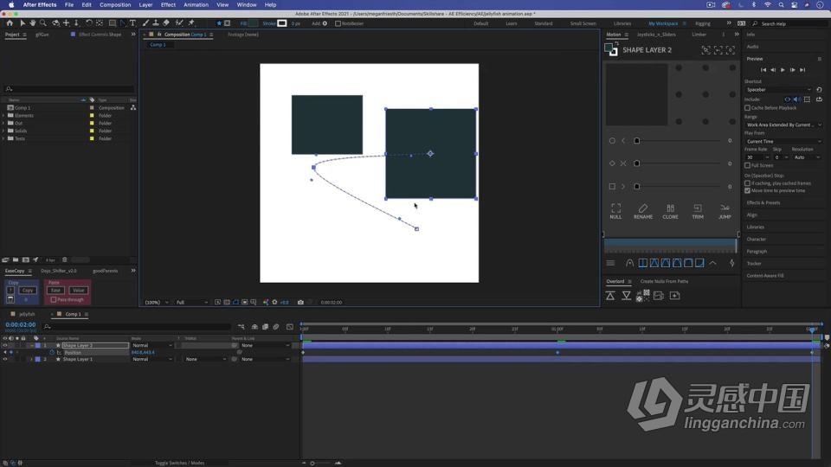Click the Stroke color swatch
The image size is (831, 467).
pyautogui.click(x=282, y=23)
